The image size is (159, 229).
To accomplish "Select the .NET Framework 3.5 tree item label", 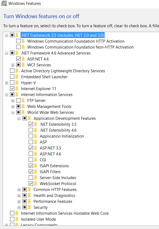I will (62, 35).
